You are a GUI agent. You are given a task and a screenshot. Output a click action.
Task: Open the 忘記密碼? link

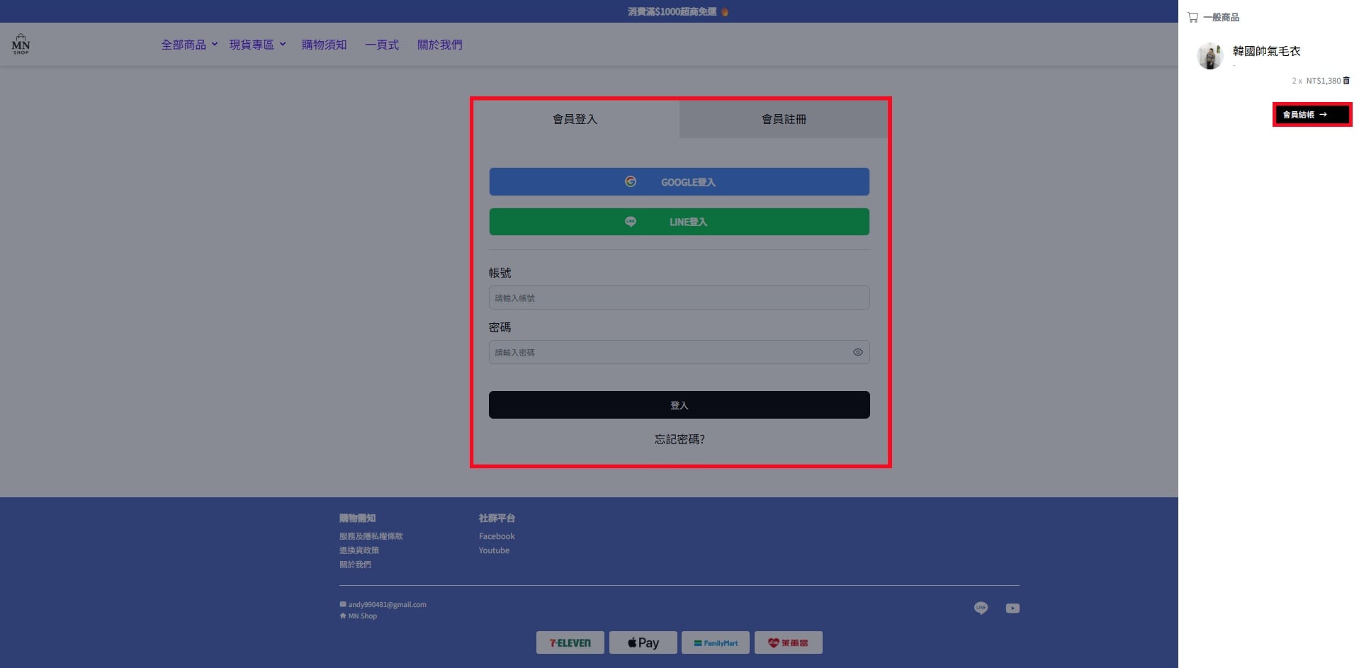tap(679, 439)
